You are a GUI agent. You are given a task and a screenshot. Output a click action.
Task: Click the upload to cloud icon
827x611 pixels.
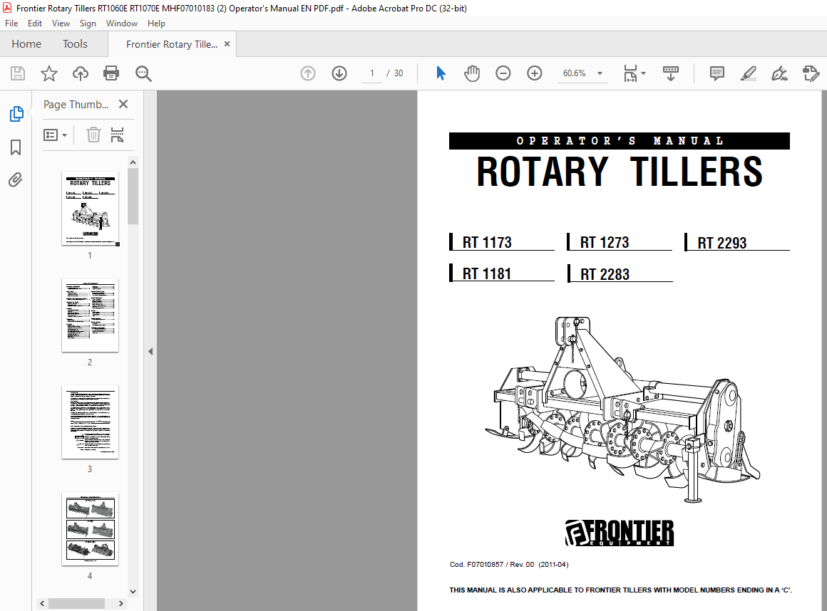[x=80, y=73]
